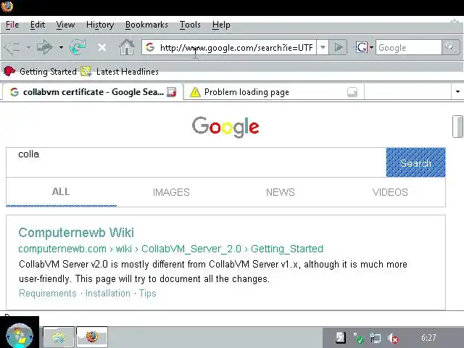Close the Problem loading page tab

point(352,92)
